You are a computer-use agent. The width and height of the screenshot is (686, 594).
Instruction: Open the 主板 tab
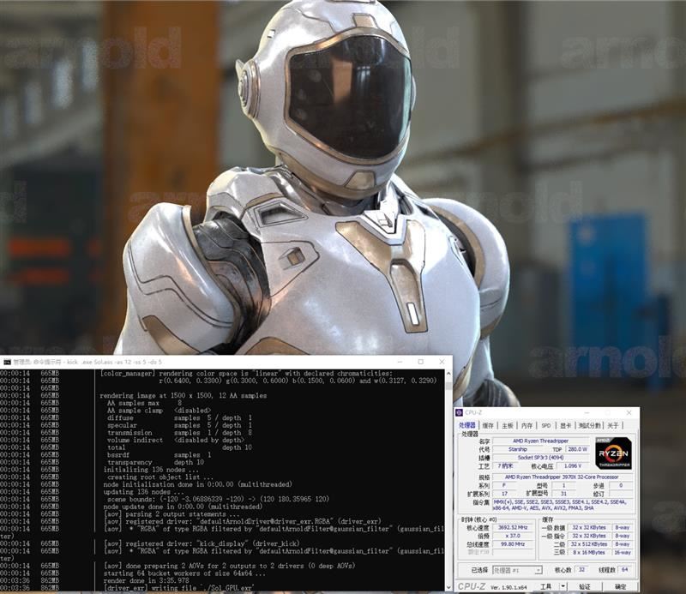click(508, 425)
